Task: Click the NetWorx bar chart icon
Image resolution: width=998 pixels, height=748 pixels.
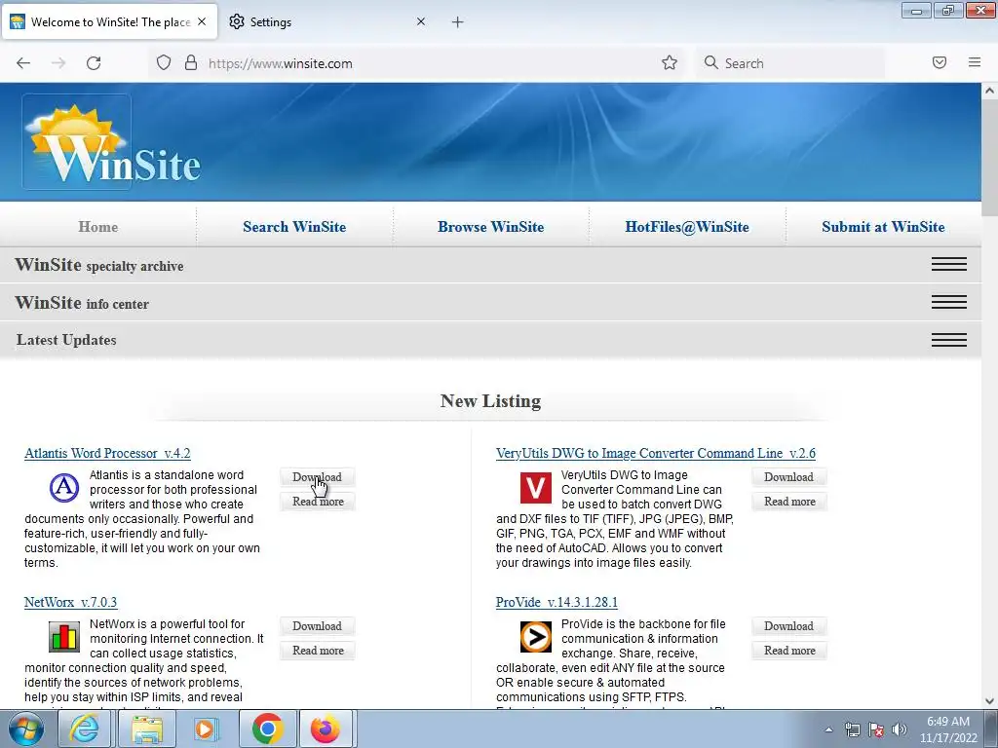Action: point(64,637)
